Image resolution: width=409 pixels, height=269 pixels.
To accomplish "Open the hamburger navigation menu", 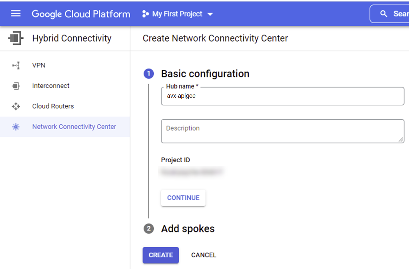I will [16, 14].
